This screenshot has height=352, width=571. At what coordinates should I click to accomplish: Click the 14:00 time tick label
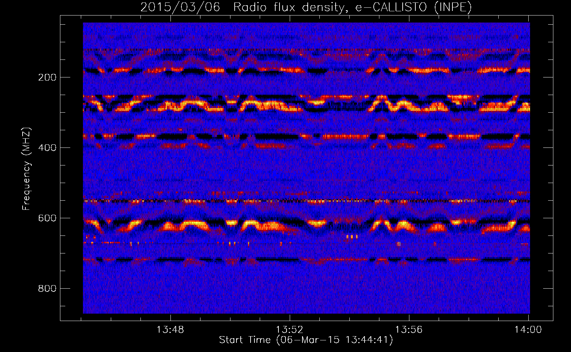[x=528, y=330]
